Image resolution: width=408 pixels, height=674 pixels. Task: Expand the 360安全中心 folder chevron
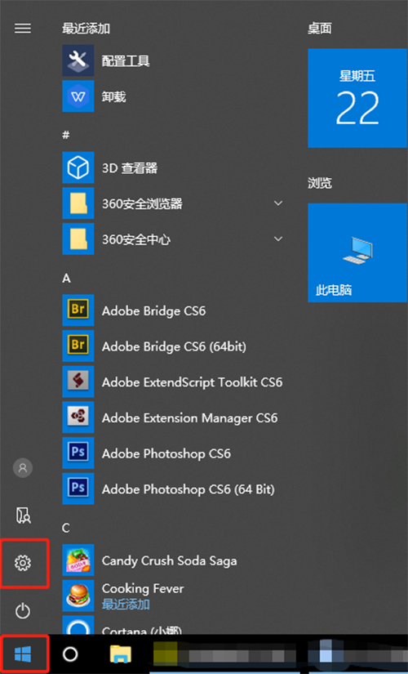pyautogui.click(x=278, y=239)
